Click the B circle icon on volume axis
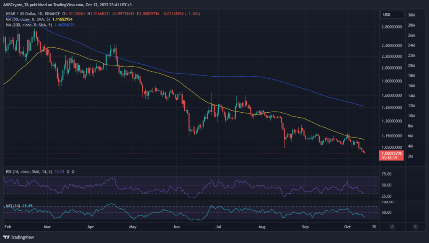 (x=415, y=227)
